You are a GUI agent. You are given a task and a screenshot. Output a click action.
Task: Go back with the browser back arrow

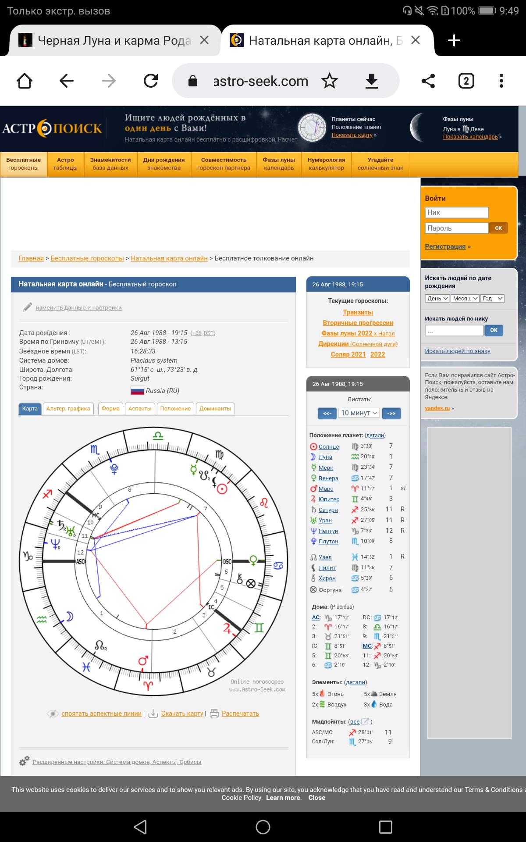[x=67, y=81]
